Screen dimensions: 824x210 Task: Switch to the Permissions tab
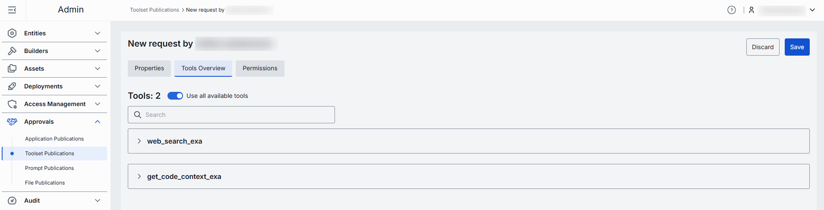click(260, 69)
